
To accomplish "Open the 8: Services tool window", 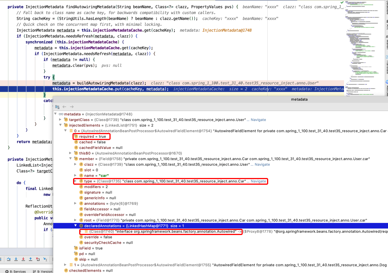I will pyautogui.click(x=15, y=271).
